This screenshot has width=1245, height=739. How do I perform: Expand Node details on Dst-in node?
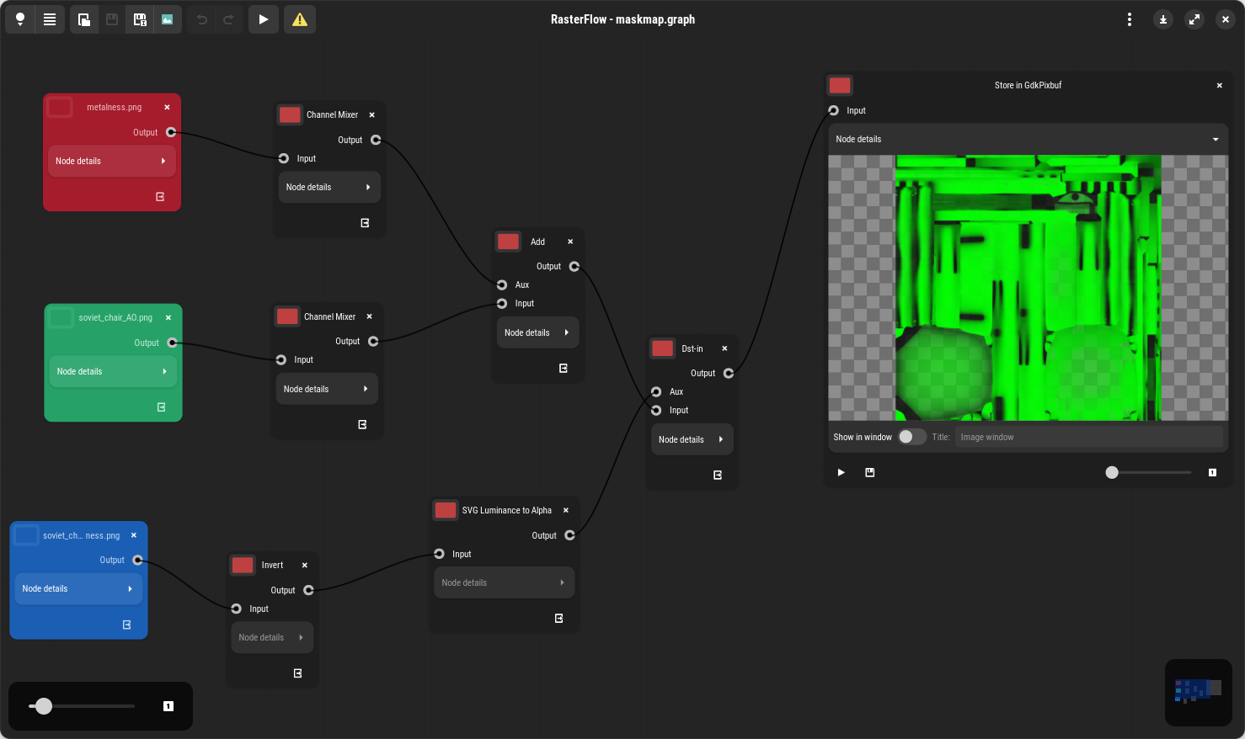pyautogui.click(x=691, y=439)
